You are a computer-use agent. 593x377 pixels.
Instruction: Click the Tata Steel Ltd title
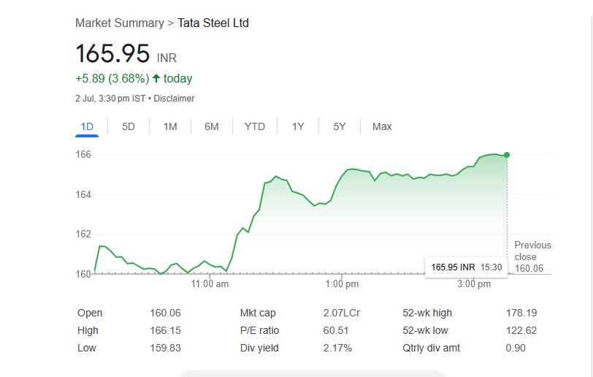tap(213, 23)
